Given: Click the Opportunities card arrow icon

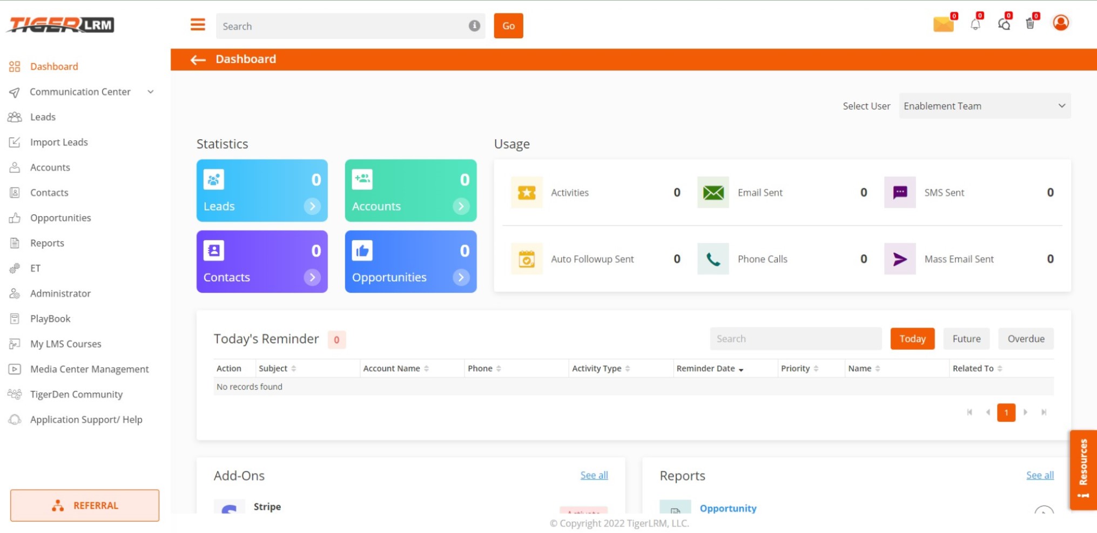Looking at the screenshot, I should click(461, 277).
